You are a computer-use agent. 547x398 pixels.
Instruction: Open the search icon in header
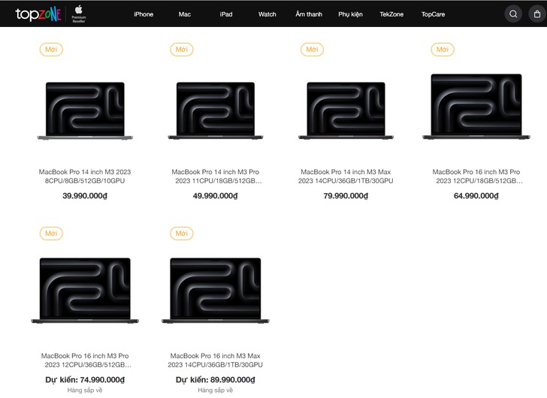point(513,14)
